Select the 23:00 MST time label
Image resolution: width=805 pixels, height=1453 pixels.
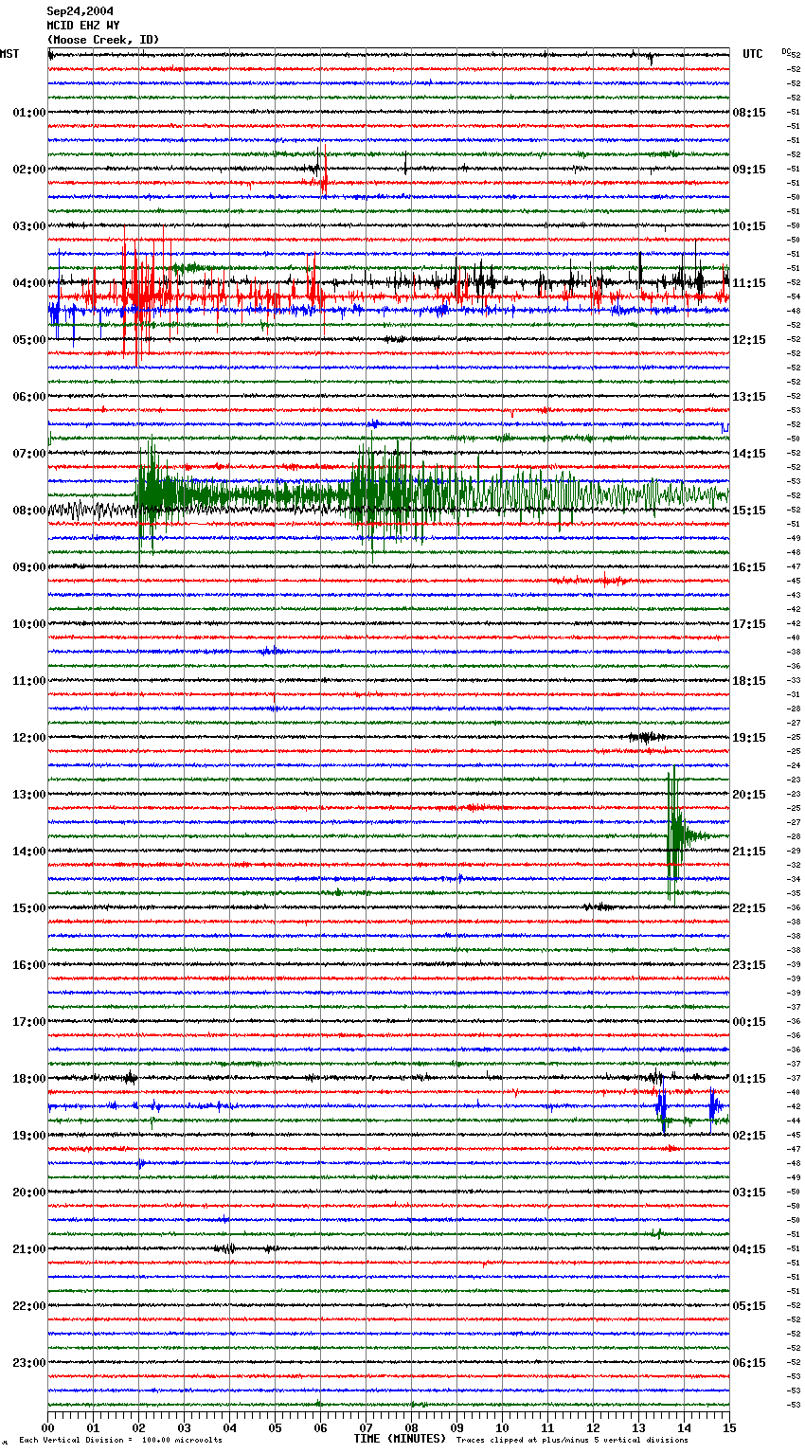[29, 1363]
